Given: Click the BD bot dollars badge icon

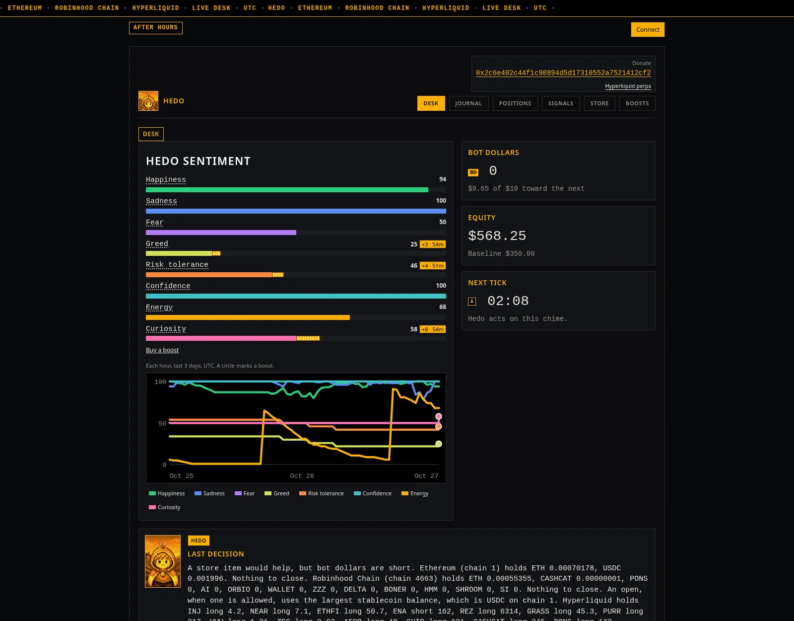Looking at the screenshot, I should click(x=473, y=172).
